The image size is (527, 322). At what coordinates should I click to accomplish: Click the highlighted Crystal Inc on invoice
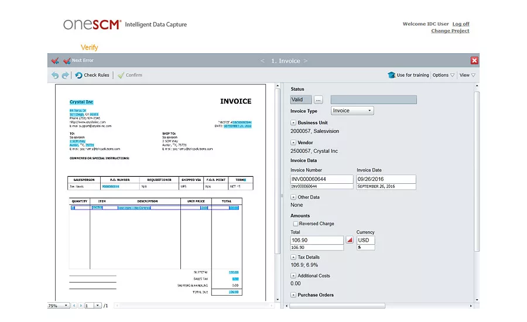[x=81, y=102]
